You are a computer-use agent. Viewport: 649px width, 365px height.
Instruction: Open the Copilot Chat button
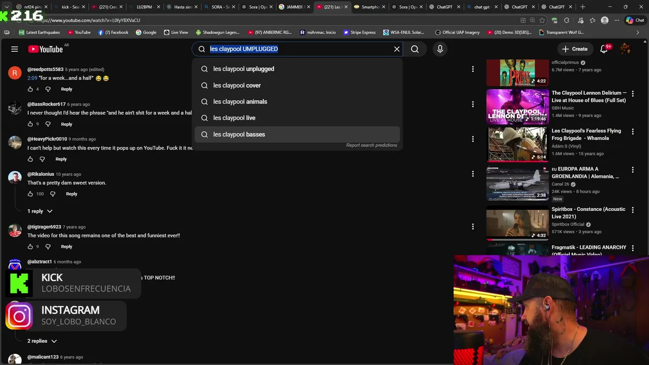pos(635,20)
